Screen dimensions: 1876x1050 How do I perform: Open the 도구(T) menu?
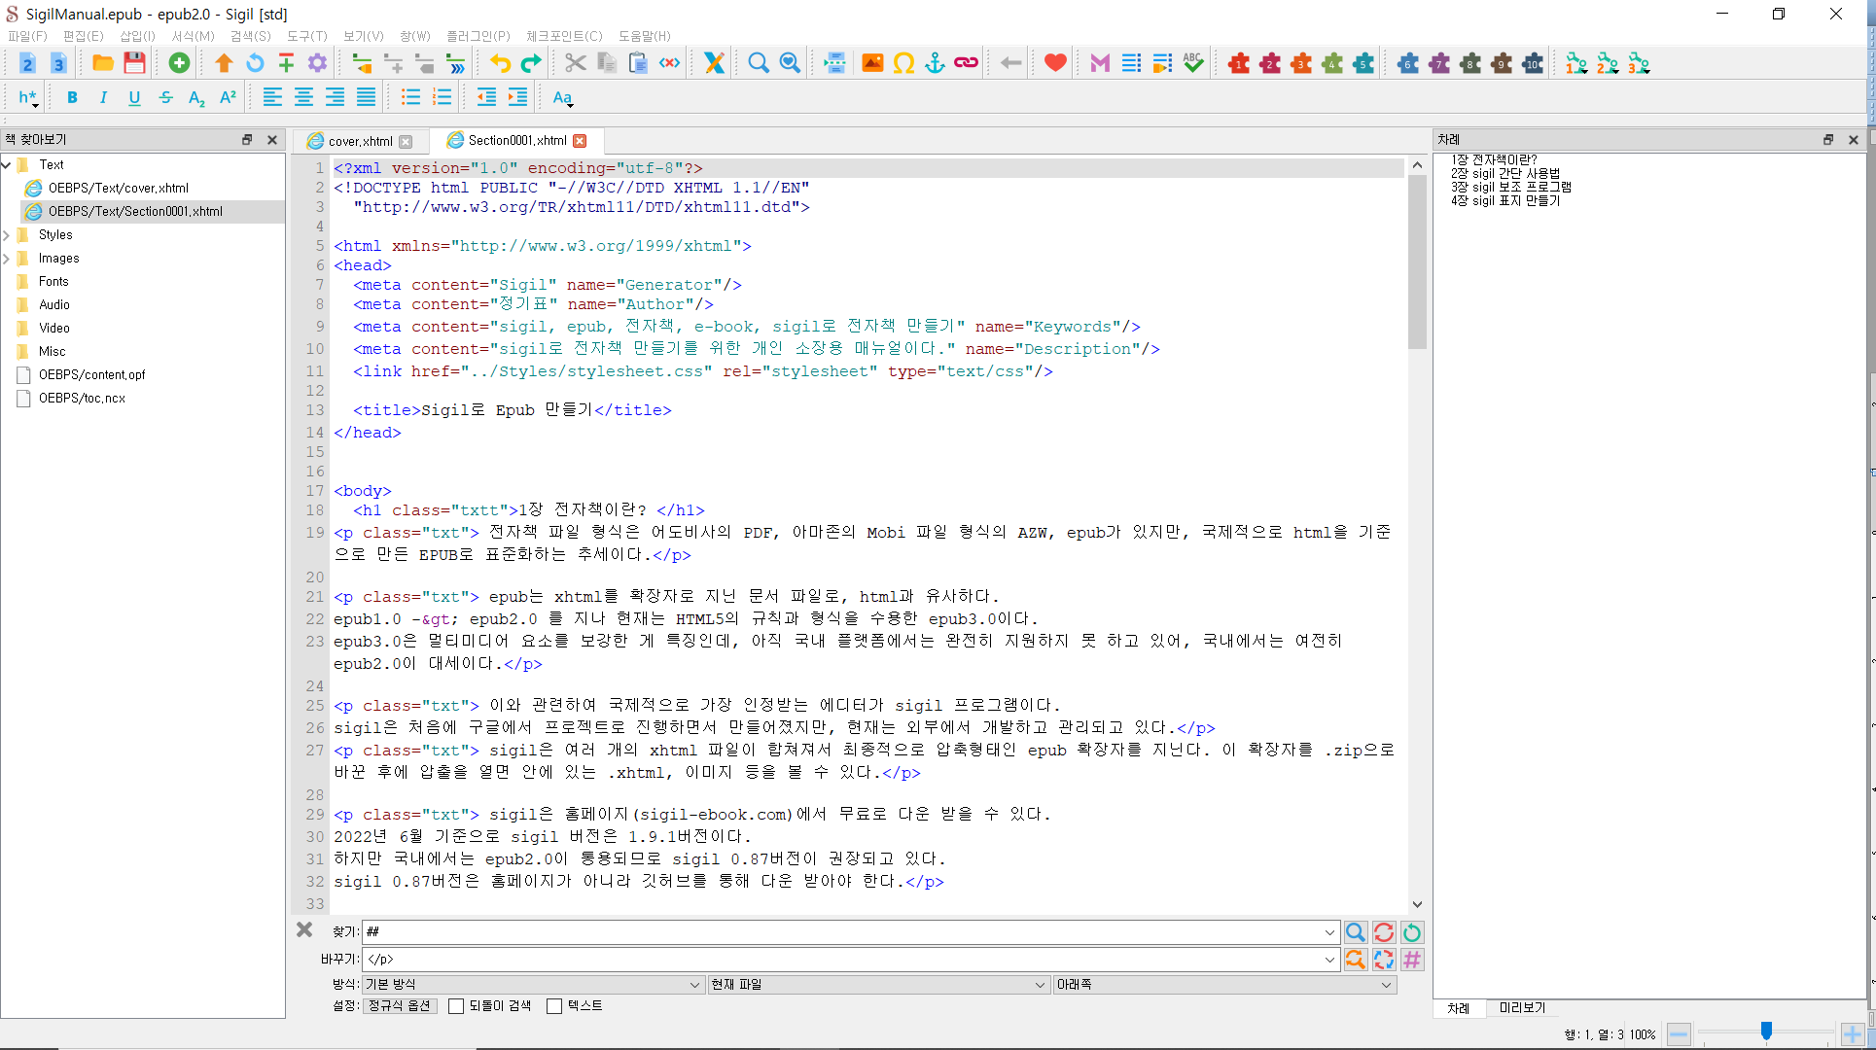[307, 36]
